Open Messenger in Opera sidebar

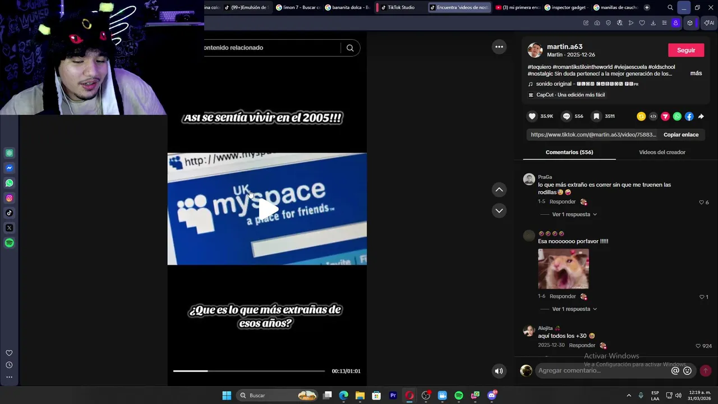pyautogui.click(x=10, y=168)
